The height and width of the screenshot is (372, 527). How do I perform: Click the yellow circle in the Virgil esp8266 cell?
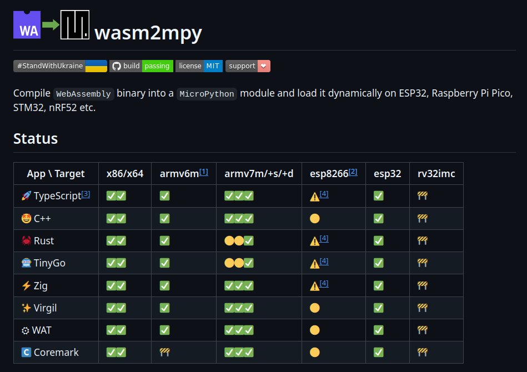pyautogui.click(x=314, y=308)
